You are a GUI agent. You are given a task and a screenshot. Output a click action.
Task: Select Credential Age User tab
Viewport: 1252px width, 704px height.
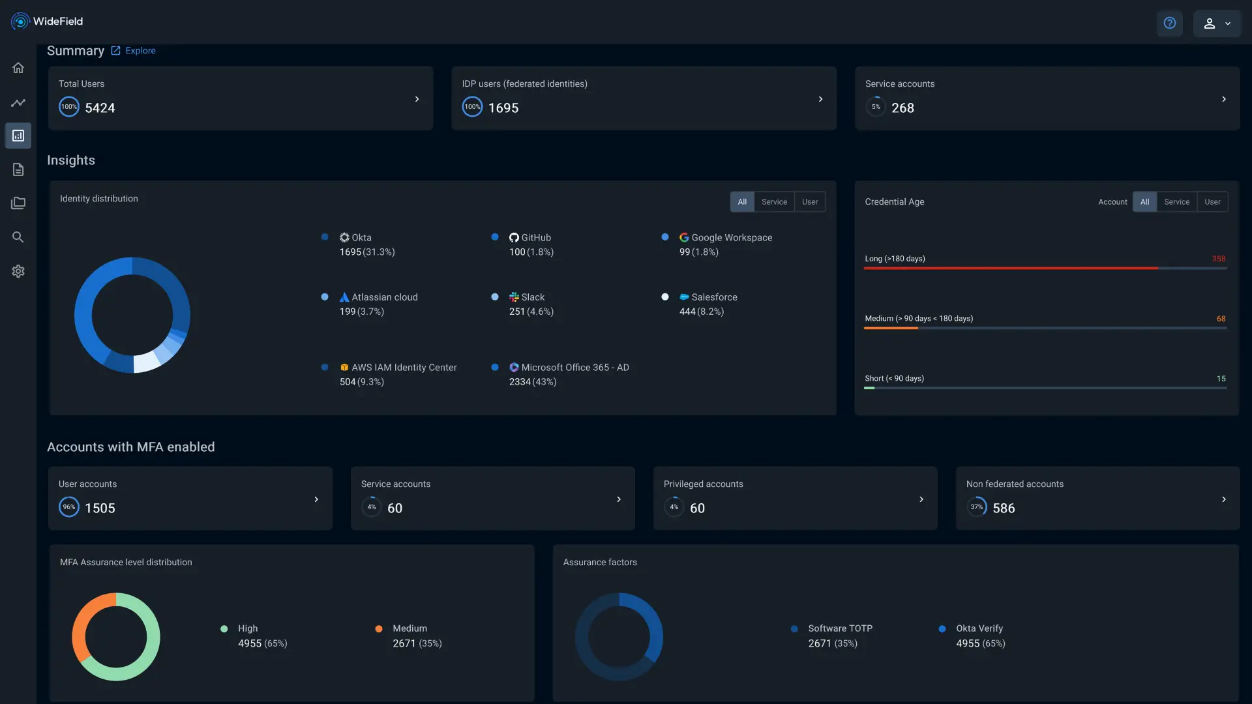[x=1212, y=202]
